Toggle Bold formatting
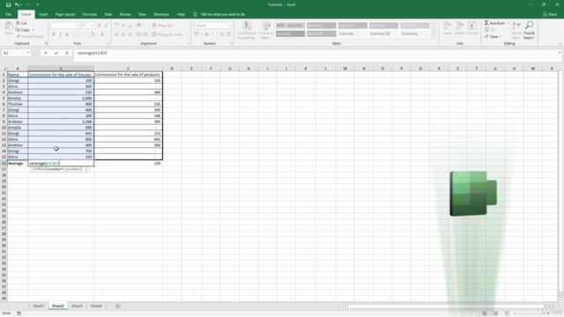564x317 pixels. [54, 34]
